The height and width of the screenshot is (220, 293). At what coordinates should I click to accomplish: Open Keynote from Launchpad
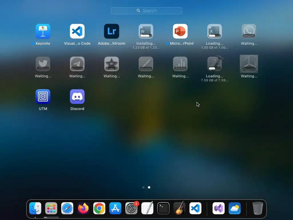pyautogui.click(x=43, y=31)
